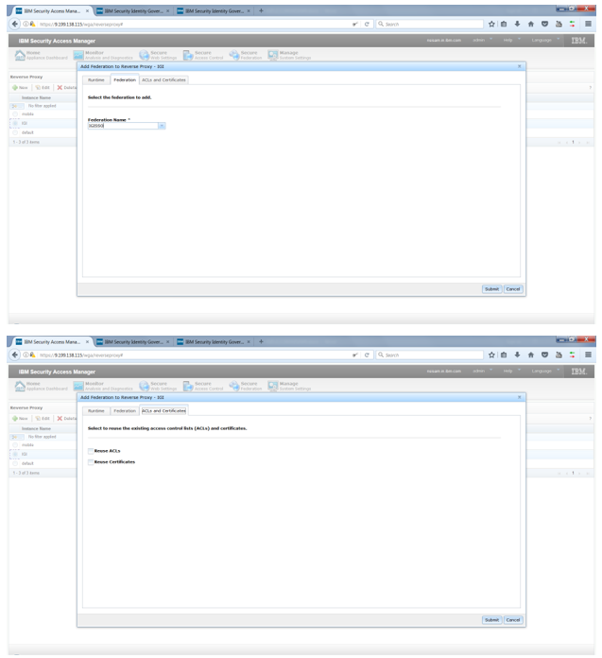Image resolution: width=602 pixels, height=658 pixels.
Task: Open Home Appliance Dashboard in Federation Name window
Action: click(42, 55)
